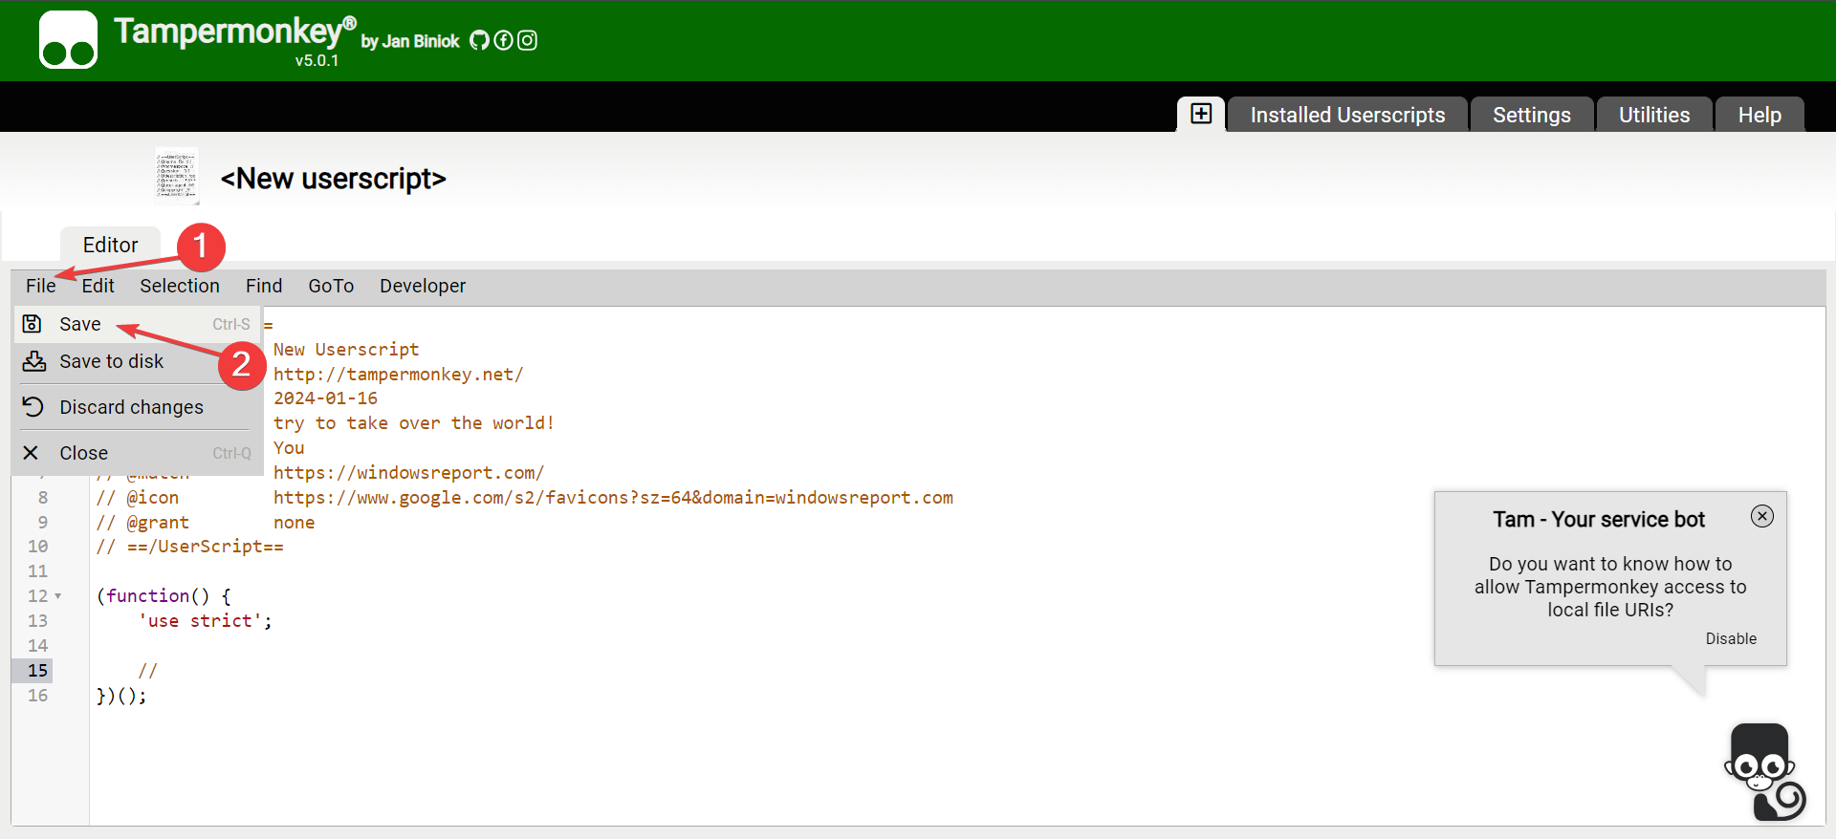Close the Tam service bot popup

(1761, 516)
